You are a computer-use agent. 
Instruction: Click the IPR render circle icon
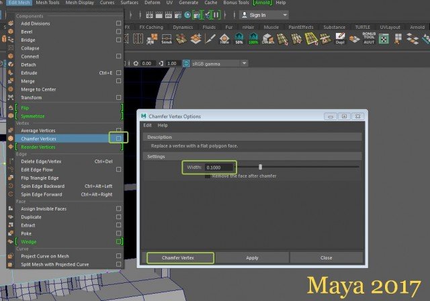tap(187, 15)
